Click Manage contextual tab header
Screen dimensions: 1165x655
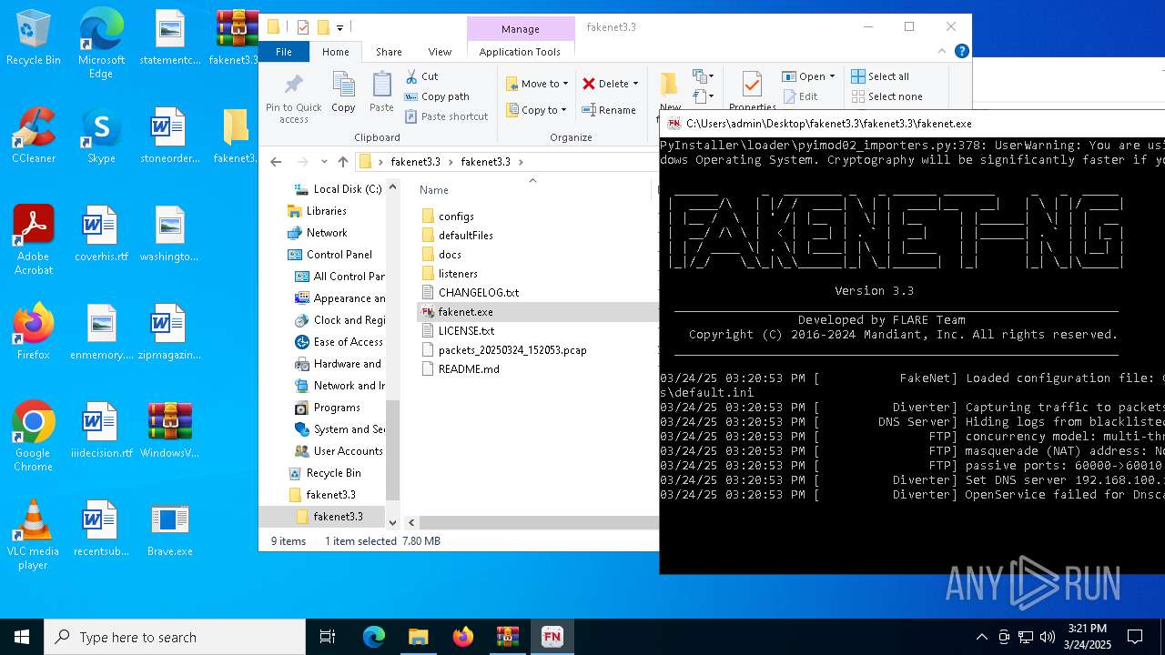[x=521, y=28]
